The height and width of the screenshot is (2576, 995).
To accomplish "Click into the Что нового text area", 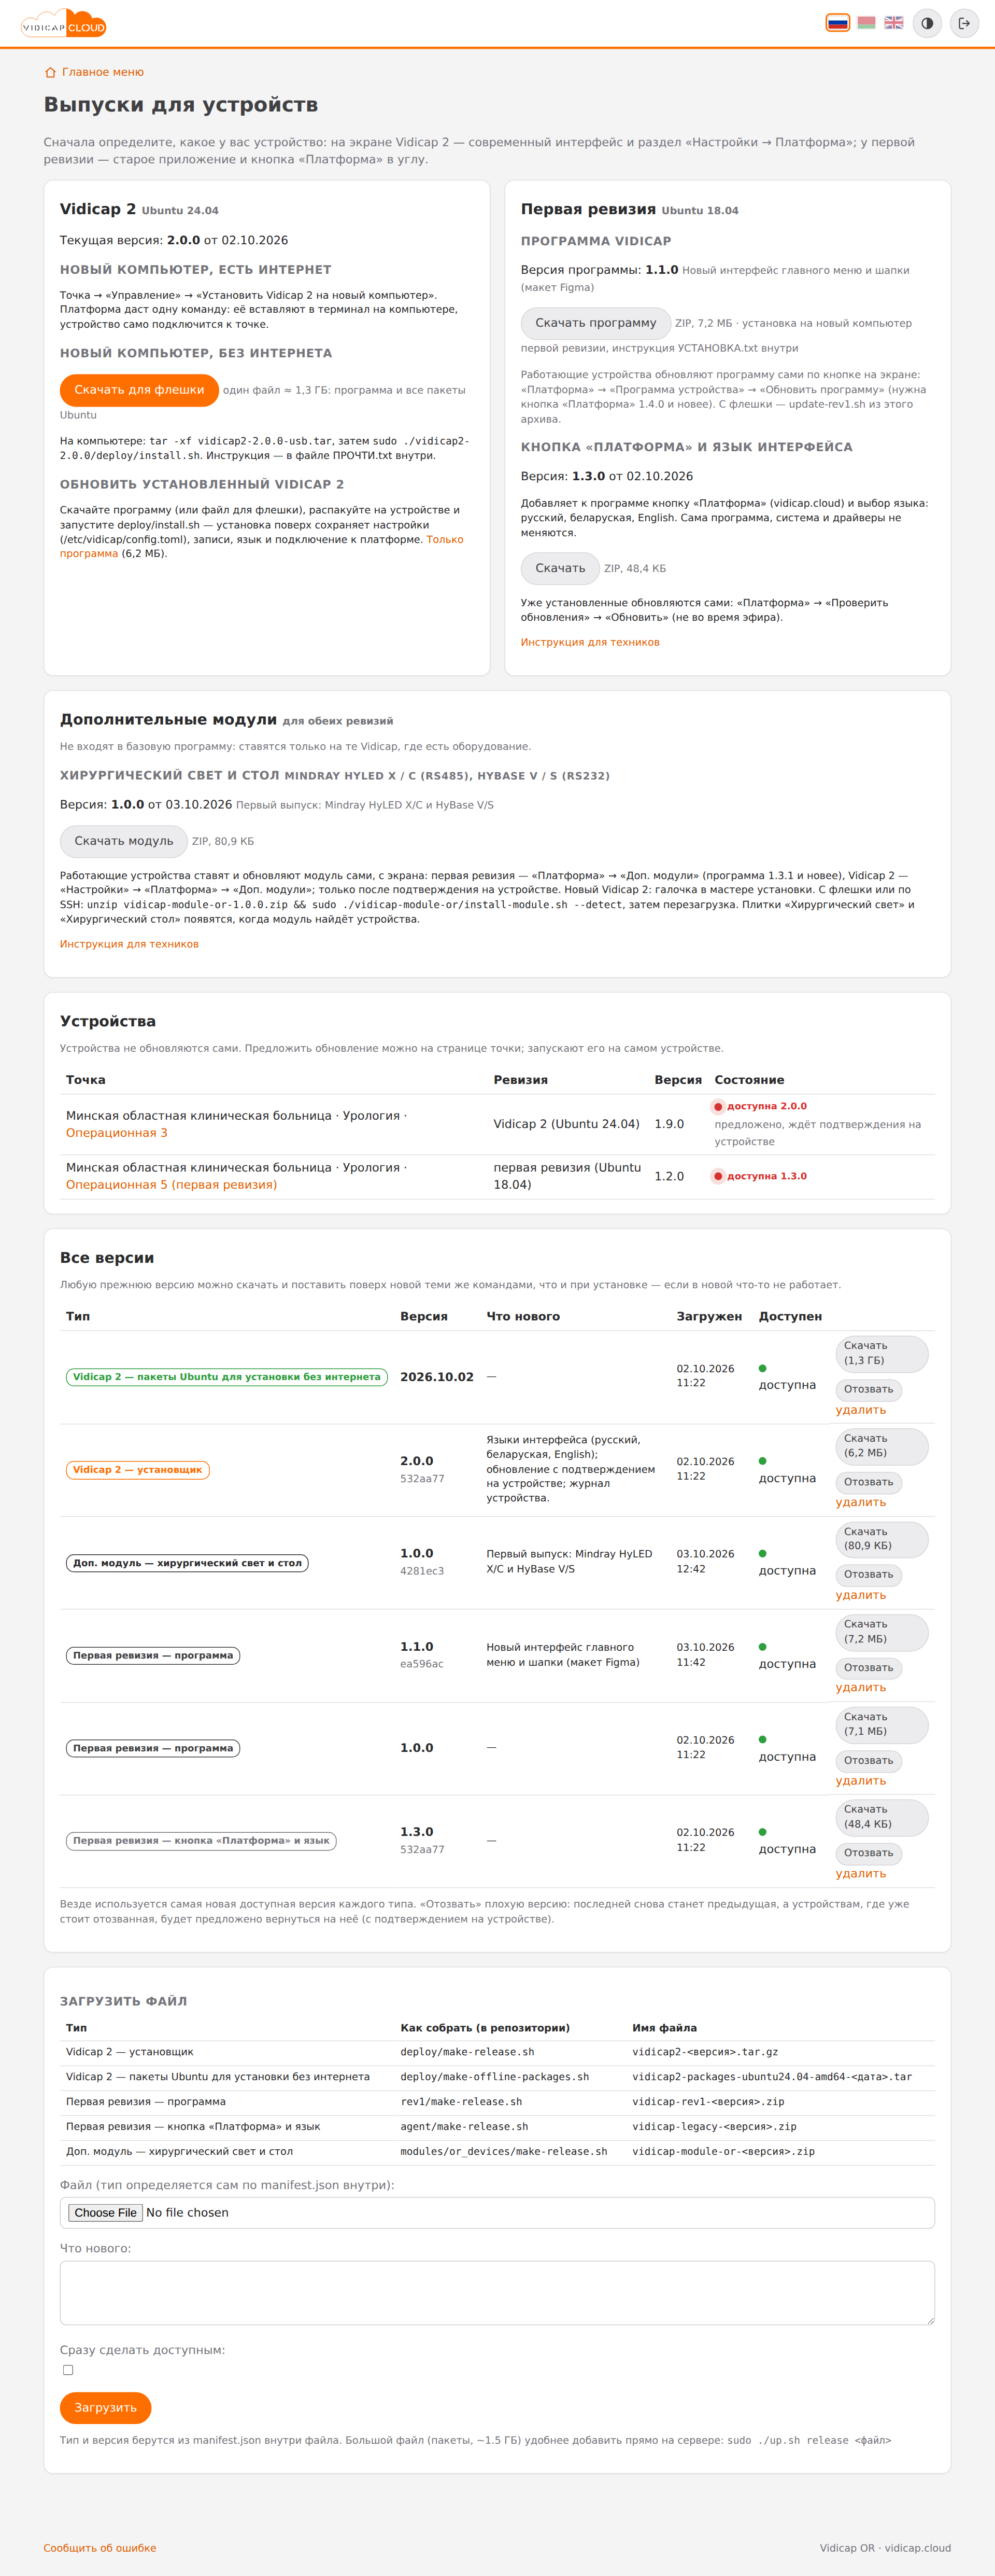I will [x=496, y=2292].
